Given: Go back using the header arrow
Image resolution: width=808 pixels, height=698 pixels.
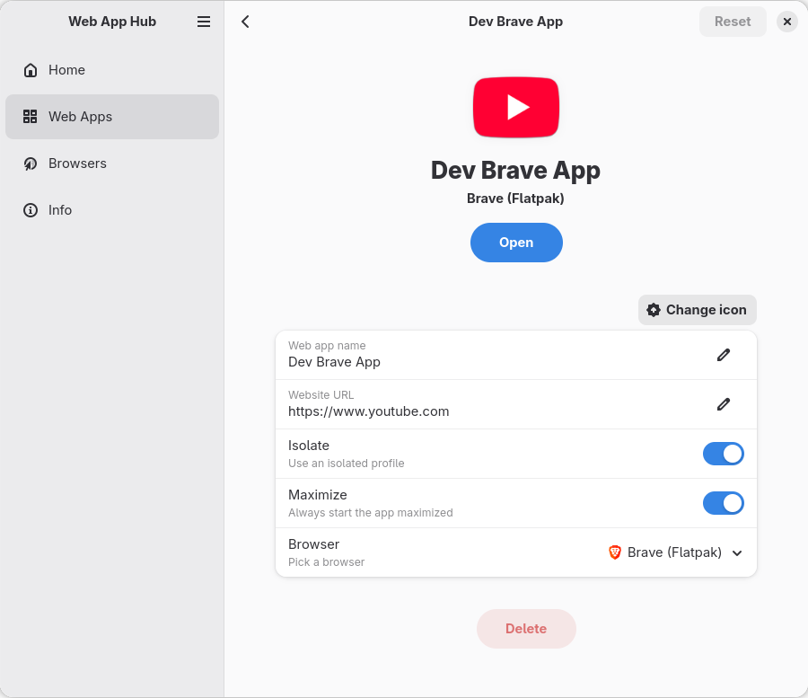Looking at the screenshot, I should click(x=245, y=22).
